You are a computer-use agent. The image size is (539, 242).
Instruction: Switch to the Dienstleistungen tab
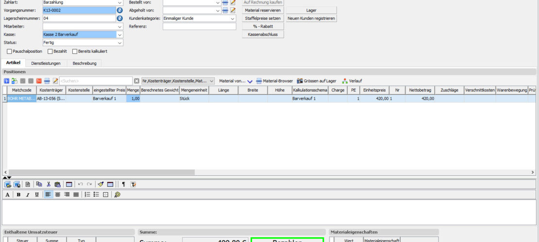click(x=46, y=63)
